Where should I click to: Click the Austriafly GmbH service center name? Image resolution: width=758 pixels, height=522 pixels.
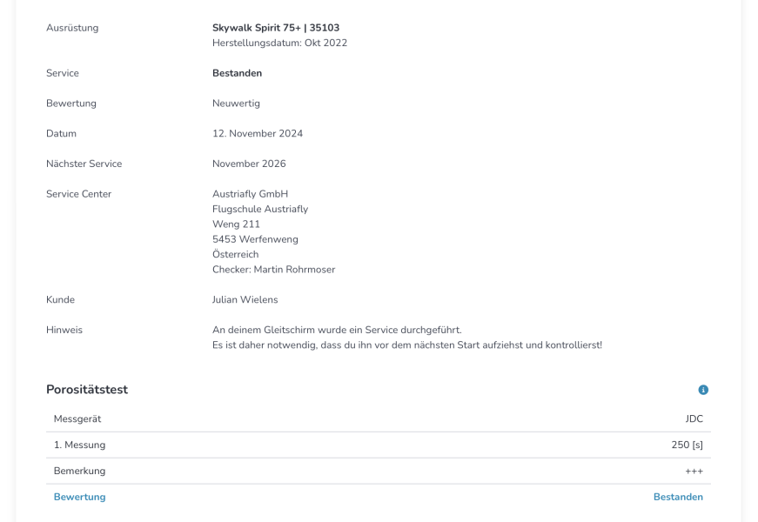pos(250,194)
